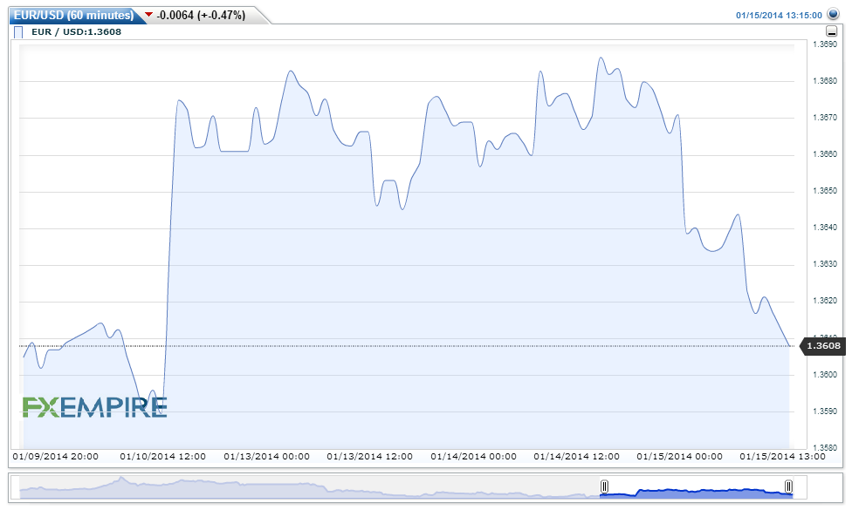The image size is (852, 510).
Task: Click the EUR / USD:1.3608 legend text
Action: [x=76, y=32]
